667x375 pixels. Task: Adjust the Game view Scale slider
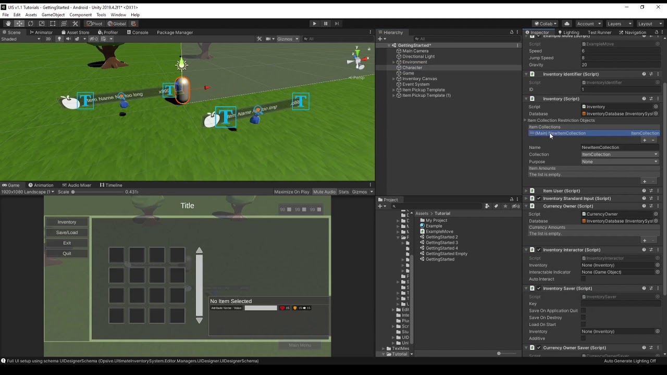coord(97,192)
